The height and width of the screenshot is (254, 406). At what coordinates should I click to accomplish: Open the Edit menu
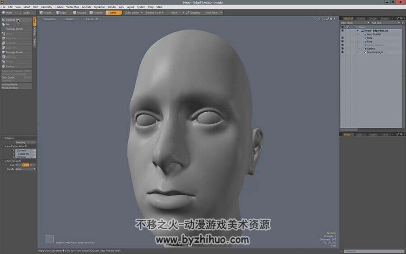pyautogui.click(x=10, y=7)
